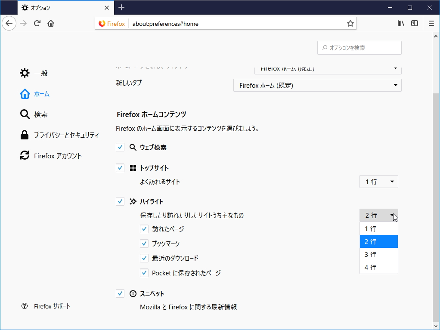Open the Firefox hamburger menu

431,23
